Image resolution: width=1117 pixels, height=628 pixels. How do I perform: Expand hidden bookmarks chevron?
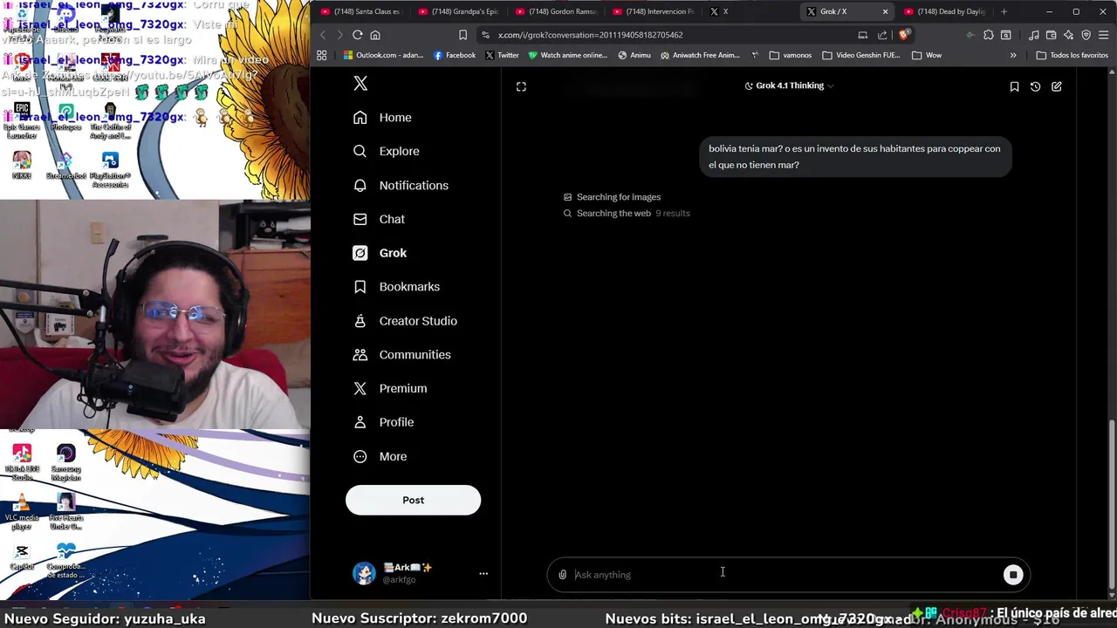pos(1013,55)
